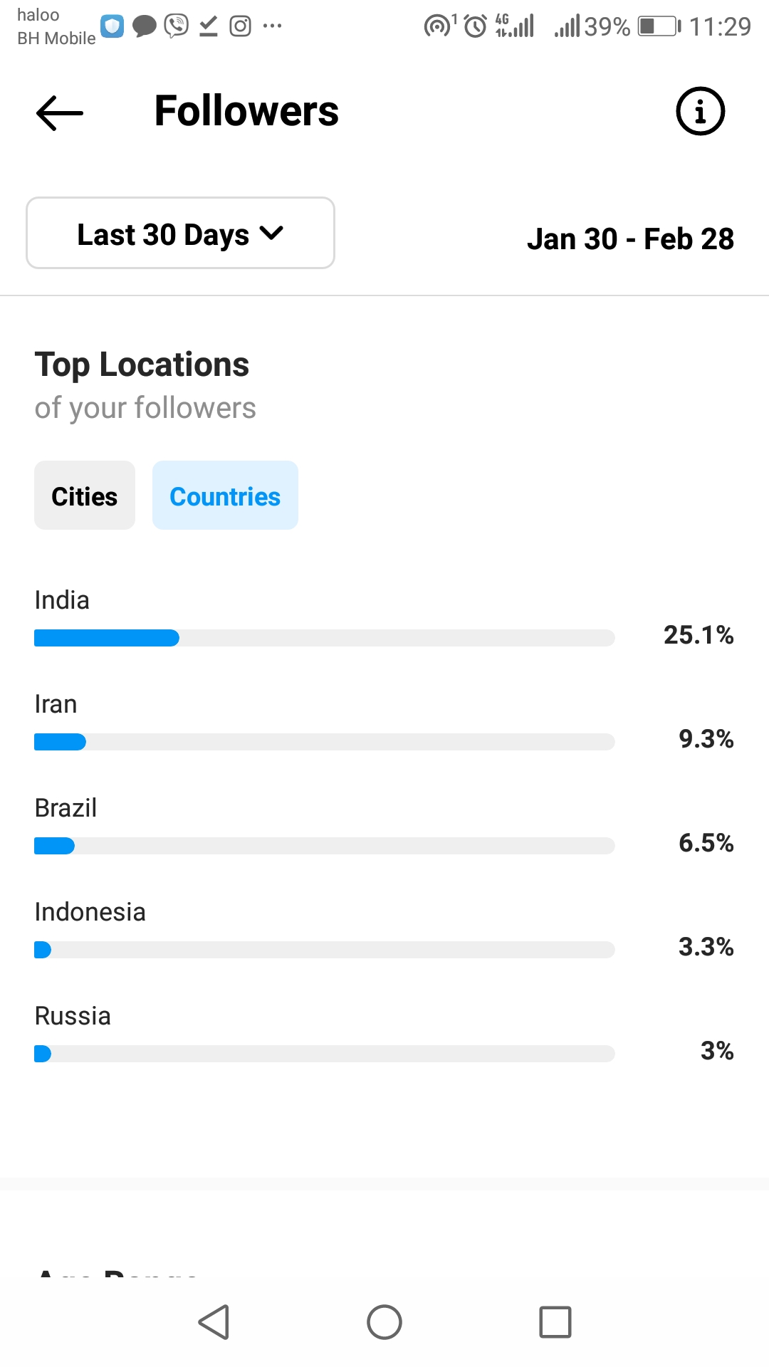This screenshot has width=769, height=1367.
Task: Open the Last 30 Days dropdown
Action: [180, 233]
